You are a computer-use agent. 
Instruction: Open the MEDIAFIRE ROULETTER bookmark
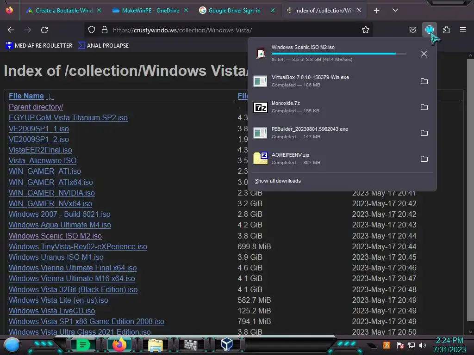(x=39, y=46)
